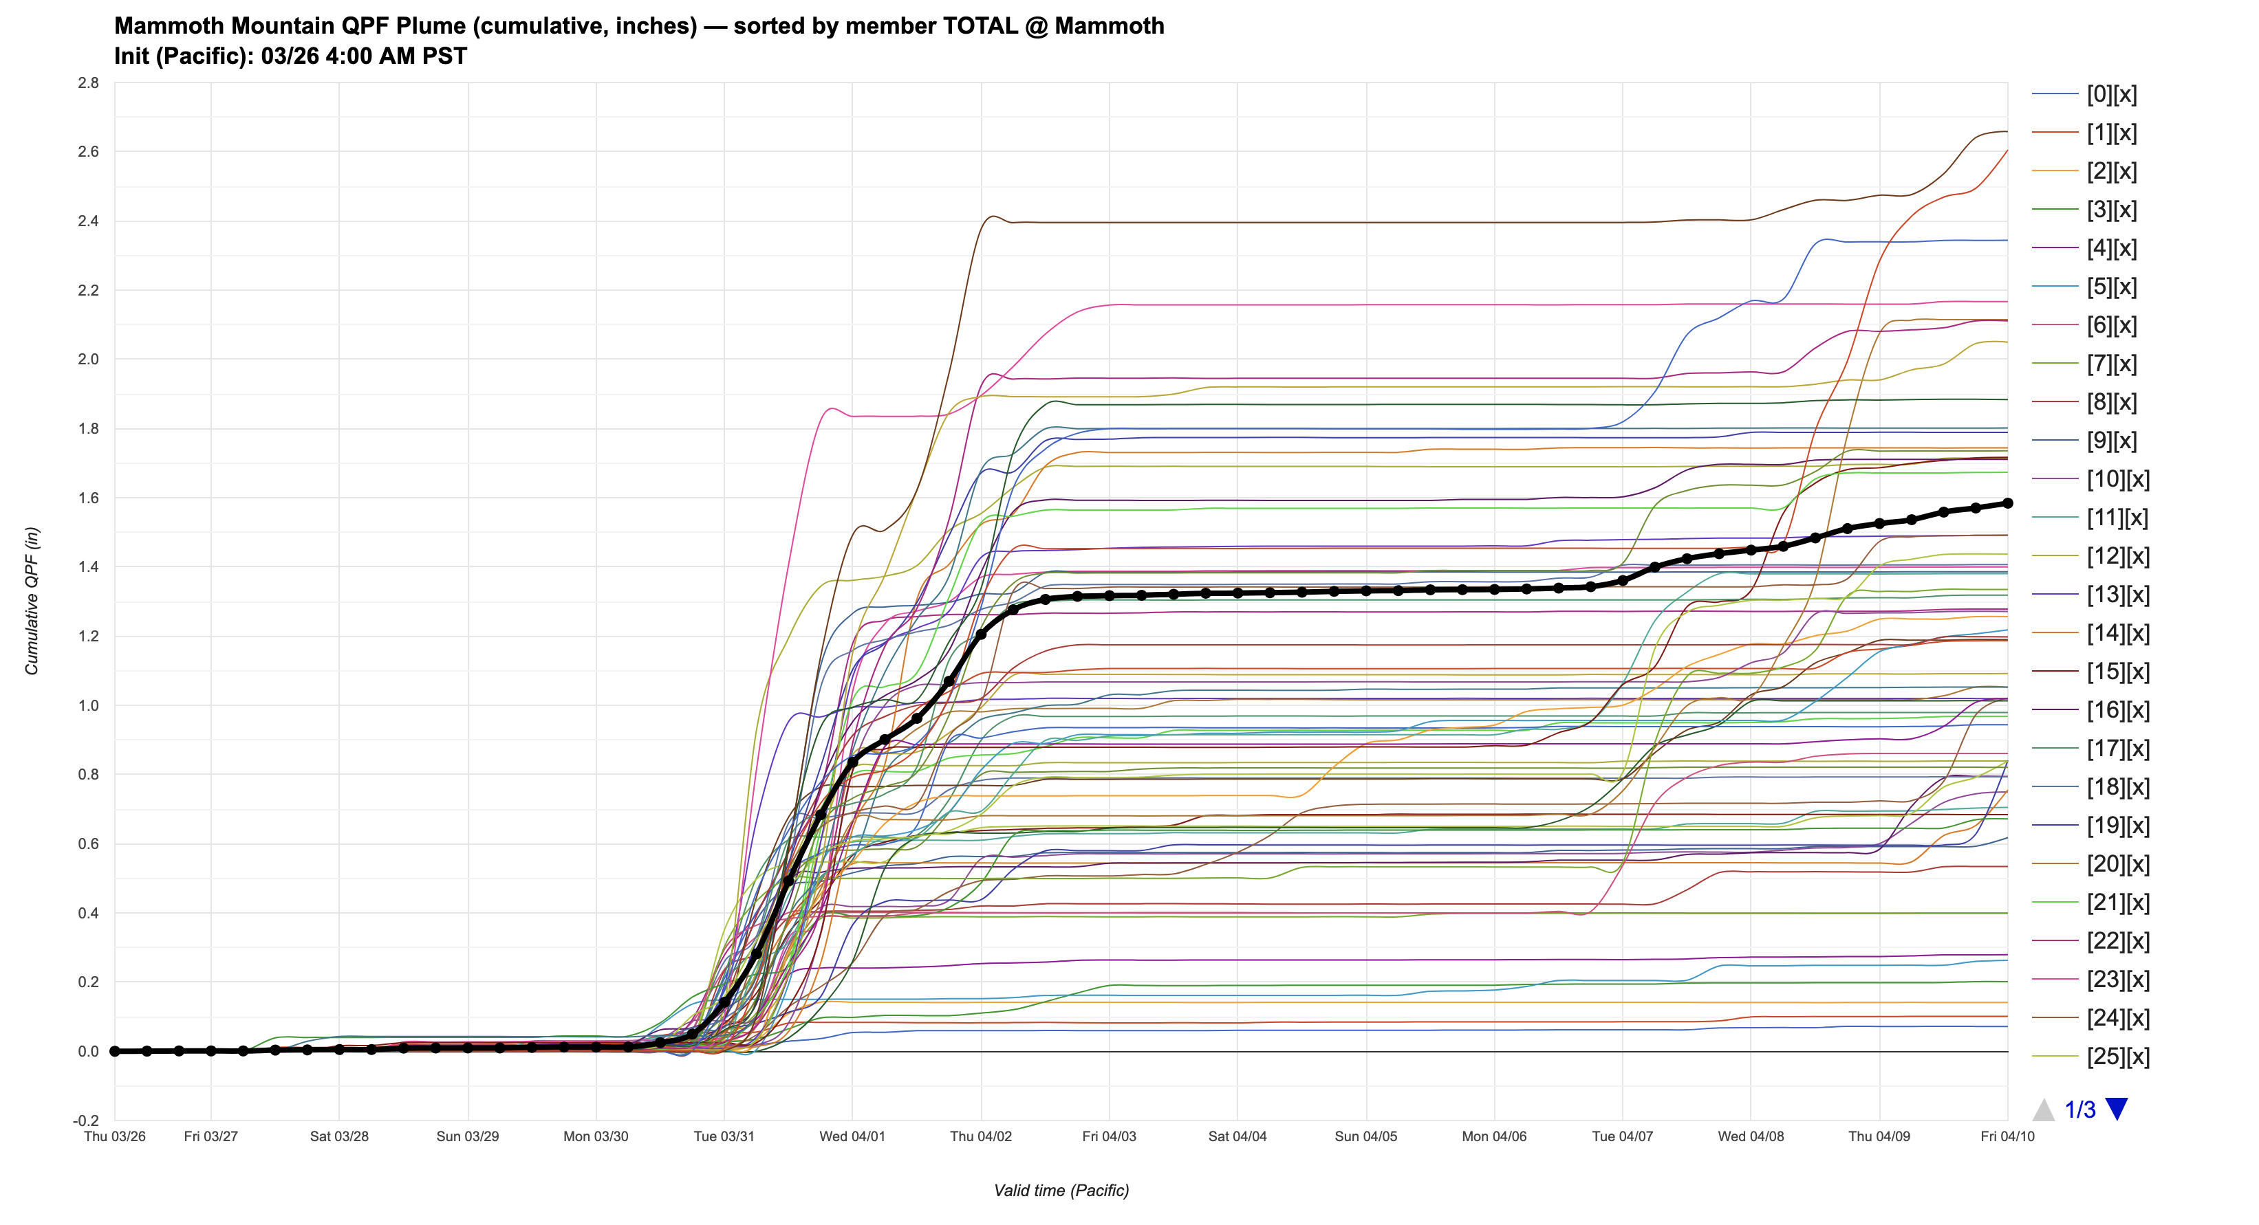Viewport: 2259px width, 1225px height.
Task: Click the 2.8 y-axis value
Action: point(89,83)
